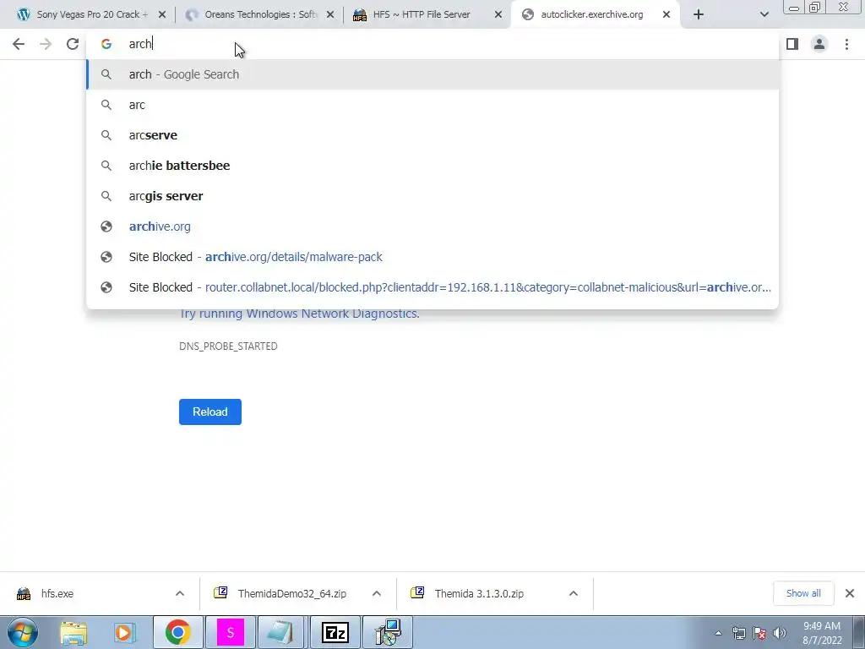Open the profile avatar menu

click(x=819, y=44)
